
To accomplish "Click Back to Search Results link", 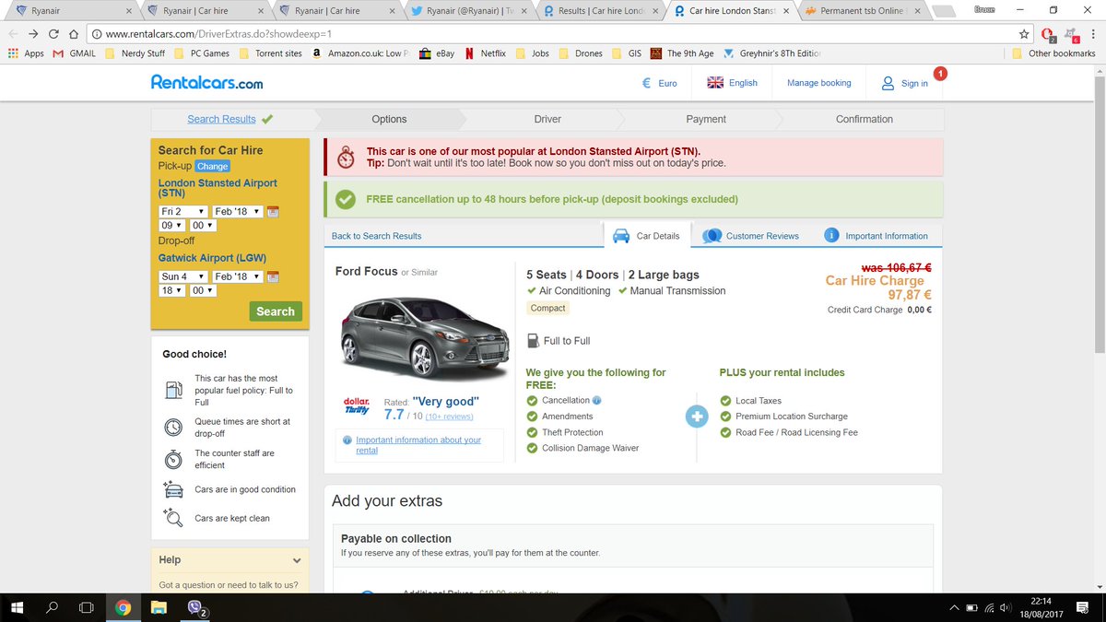I will coord(376,236).
